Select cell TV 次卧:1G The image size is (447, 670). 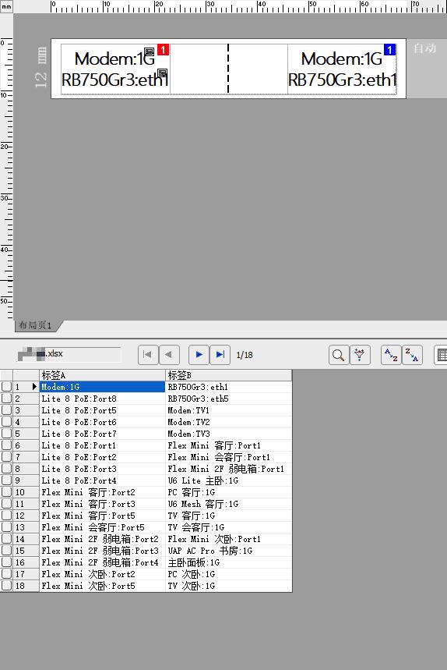(228, 586)
